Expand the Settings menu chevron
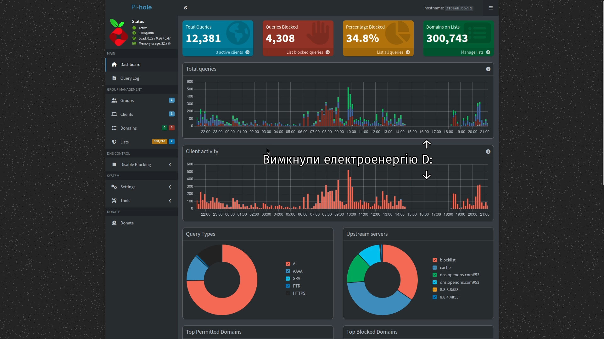 pyautogui.click(x=170, y=187)
